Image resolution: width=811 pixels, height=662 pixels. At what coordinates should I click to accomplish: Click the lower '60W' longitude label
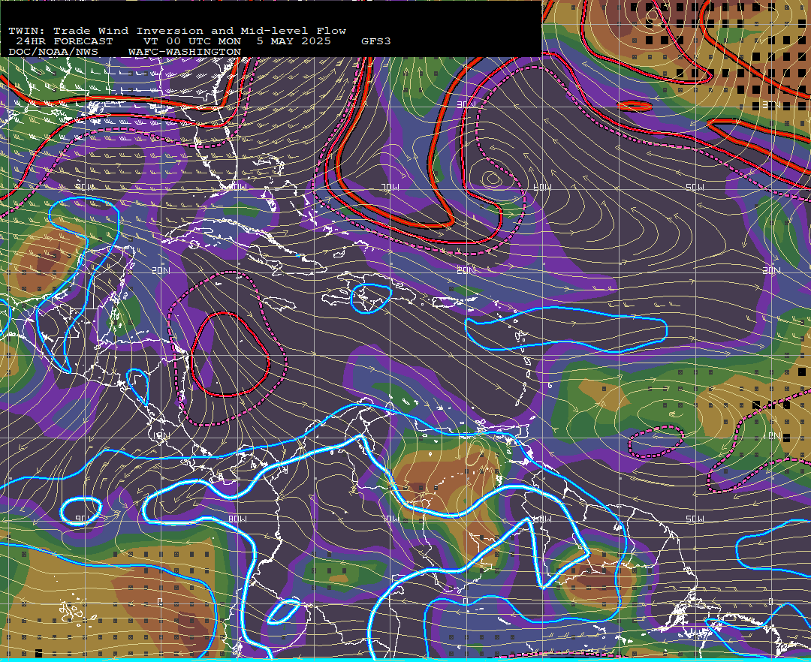point(543,519)
